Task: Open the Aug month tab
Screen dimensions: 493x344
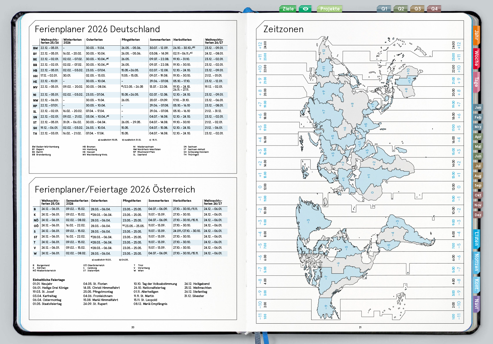Action: (x=478, y=176)
